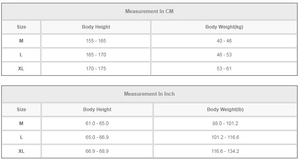Viewport: 298px width, 160px height.
Task: Select the "46 - 53" weight cell
Action: pyautogui.click(x=224, y=55)
